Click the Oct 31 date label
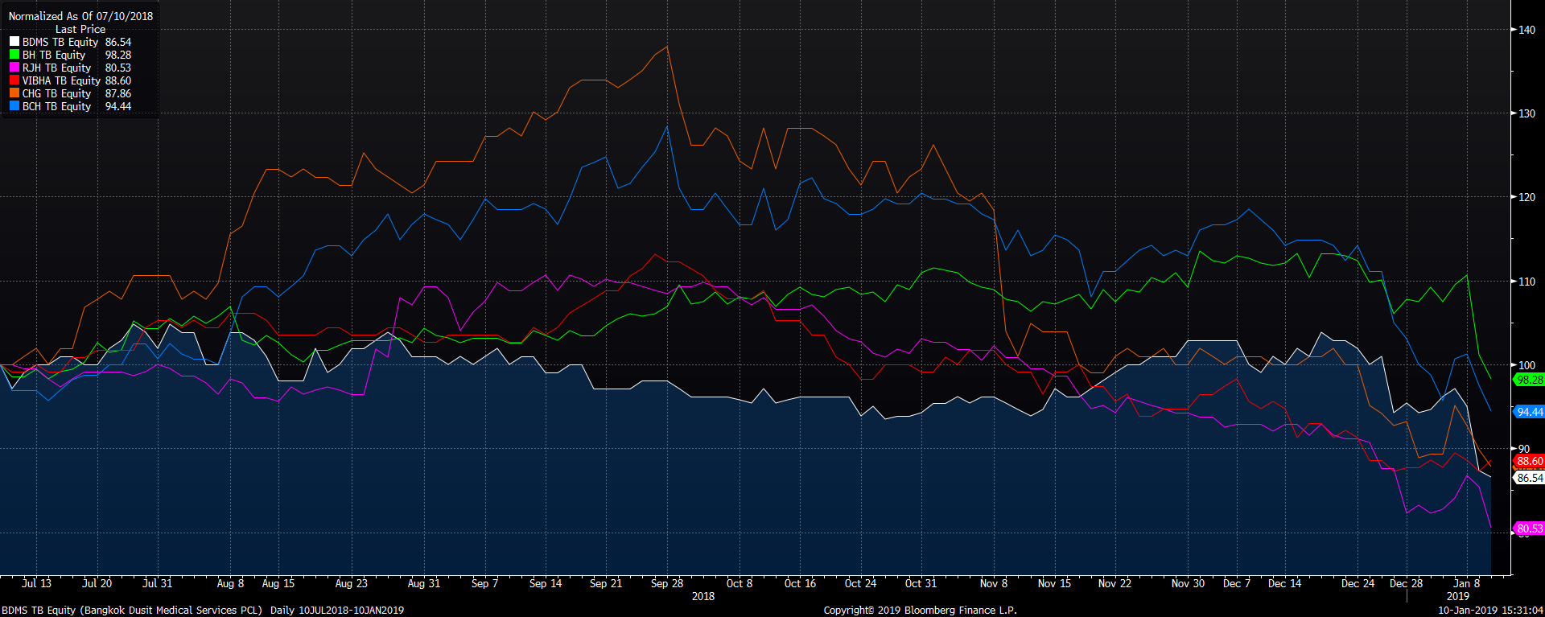1545x617 pixels. pyautogui.click(x=921, y=583)
